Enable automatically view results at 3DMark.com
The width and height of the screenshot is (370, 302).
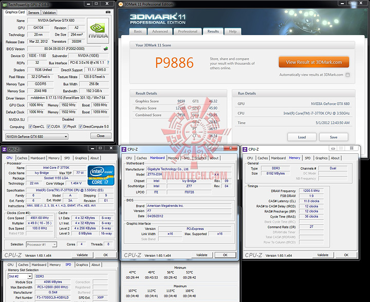(x=347, y=75)
